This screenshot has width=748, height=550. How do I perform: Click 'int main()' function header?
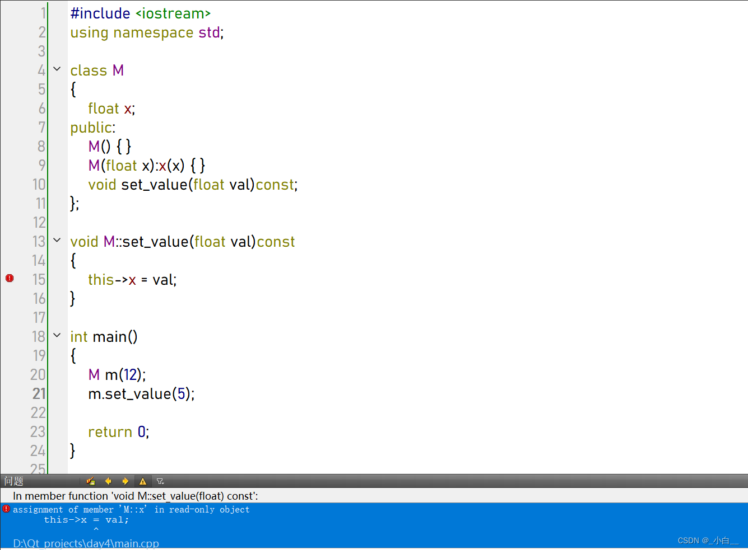[x=104, y=337]
